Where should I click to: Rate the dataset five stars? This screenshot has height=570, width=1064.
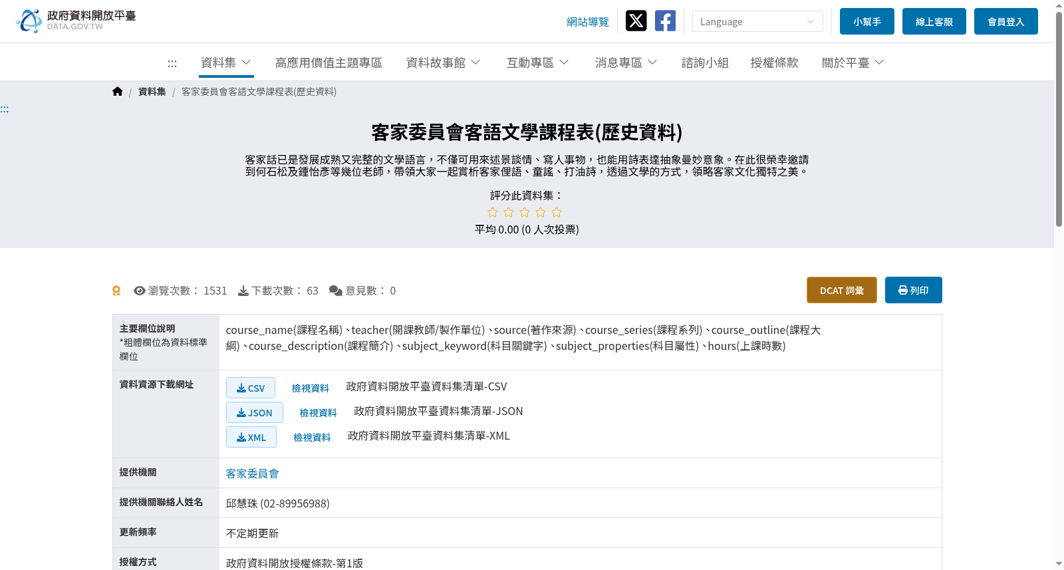[557, 212]
